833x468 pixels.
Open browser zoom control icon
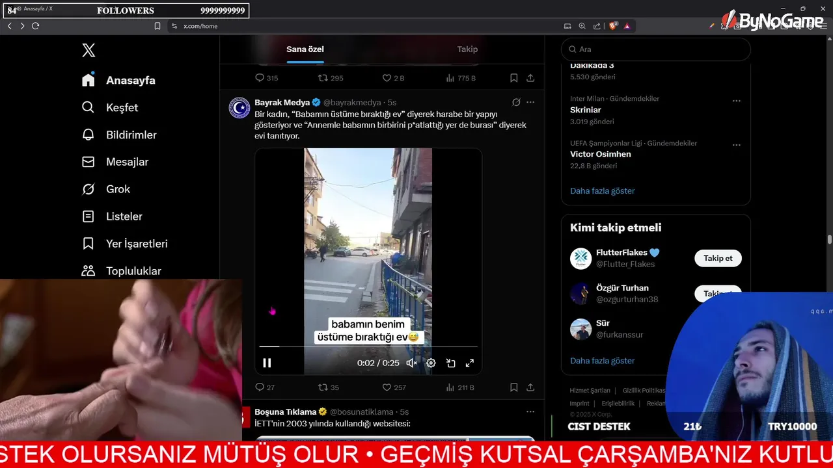point(582,26)
